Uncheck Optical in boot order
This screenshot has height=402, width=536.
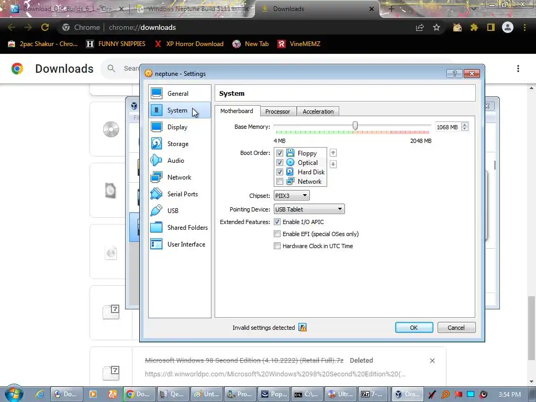click(280, 162)
